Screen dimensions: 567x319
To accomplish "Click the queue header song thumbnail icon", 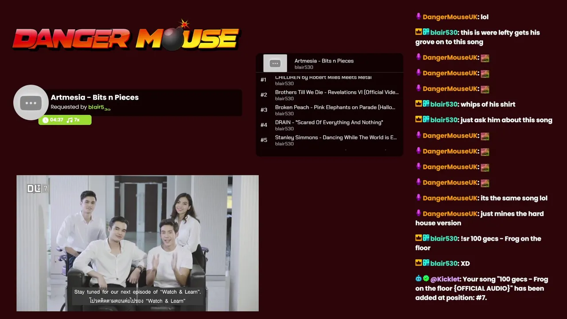I will pos(275,63).
